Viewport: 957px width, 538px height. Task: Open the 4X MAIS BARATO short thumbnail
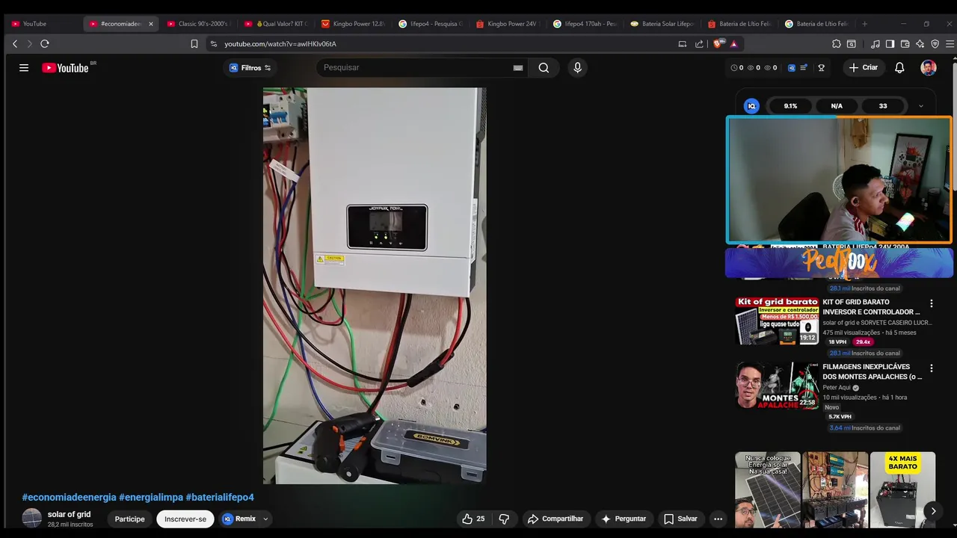click(902, 489)
